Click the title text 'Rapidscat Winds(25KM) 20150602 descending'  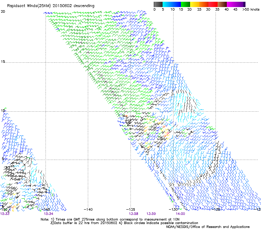[x=50, y=6]
